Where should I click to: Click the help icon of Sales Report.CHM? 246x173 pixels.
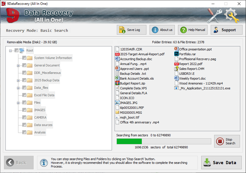pos(176,68)
